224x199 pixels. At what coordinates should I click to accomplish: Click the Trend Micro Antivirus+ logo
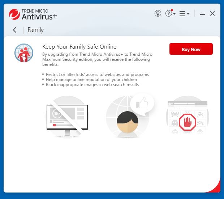click(x=33, y=14)
